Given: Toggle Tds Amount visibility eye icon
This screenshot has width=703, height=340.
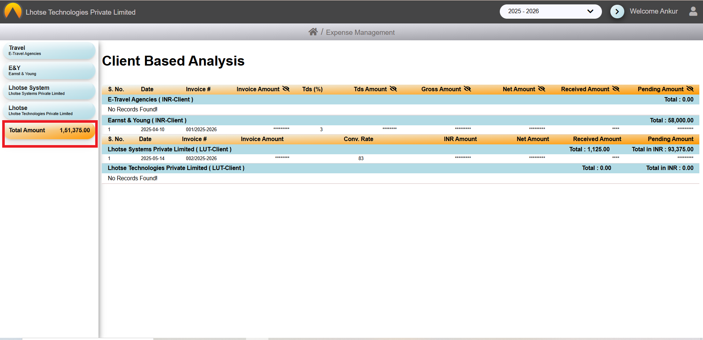Looking at the screenshot, I should click(393, 89).
